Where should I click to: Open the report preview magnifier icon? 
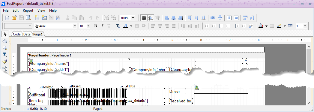pos(28,18)
